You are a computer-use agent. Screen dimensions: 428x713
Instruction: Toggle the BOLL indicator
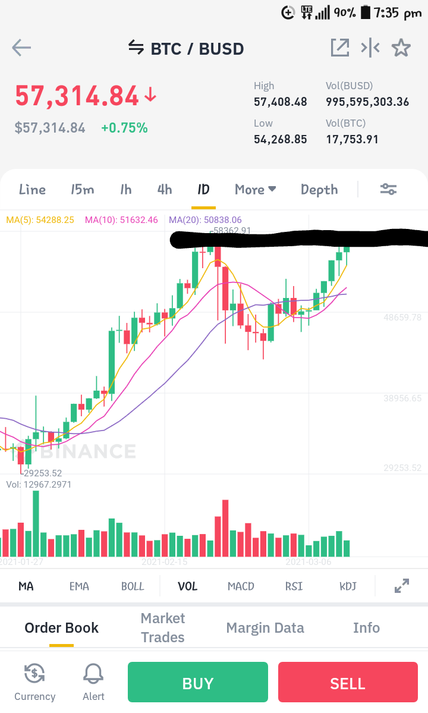tap(132, 586)
